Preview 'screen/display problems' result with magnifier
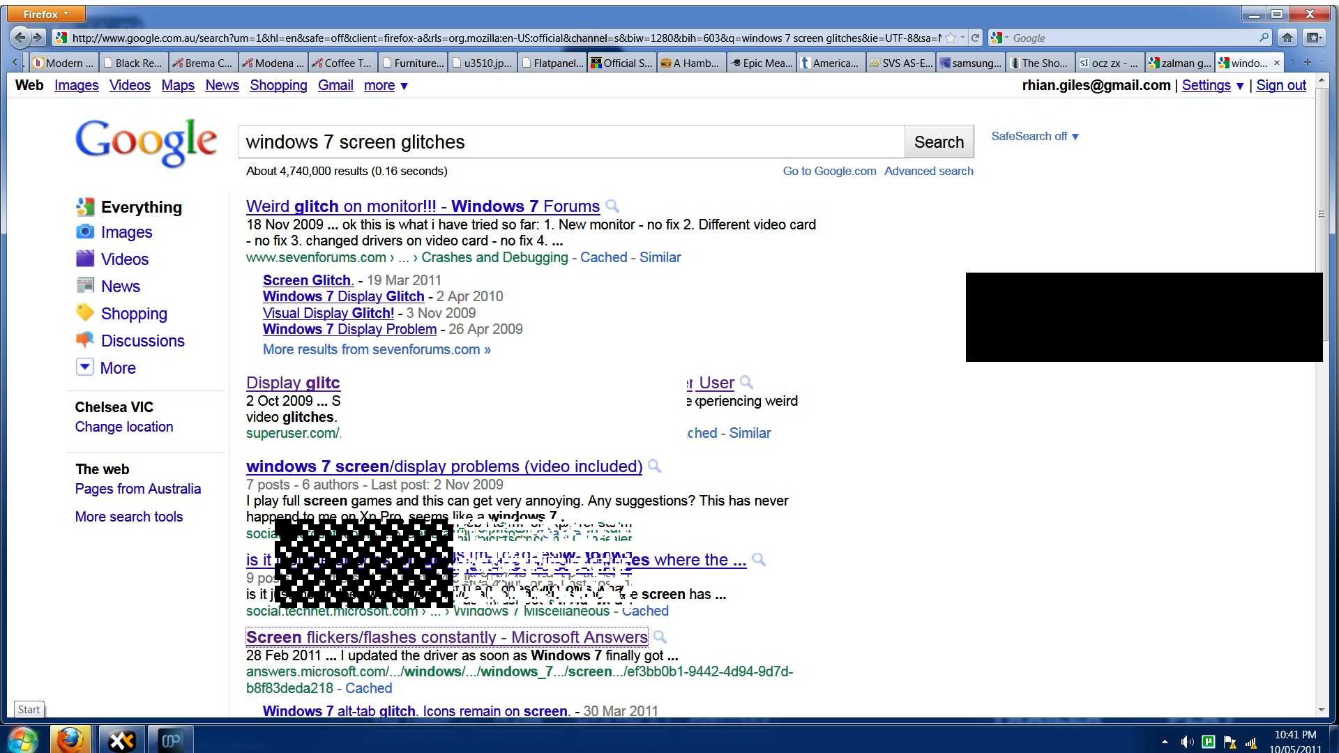The image size is (1339, 753). click(654, 466)
